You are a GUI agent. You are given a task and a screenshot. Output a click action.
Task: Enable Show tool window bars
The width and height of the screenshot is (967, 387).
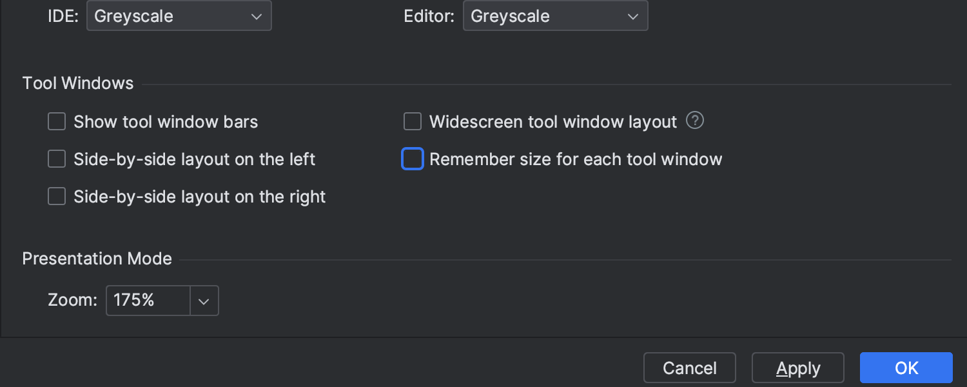tap(57, 121)
